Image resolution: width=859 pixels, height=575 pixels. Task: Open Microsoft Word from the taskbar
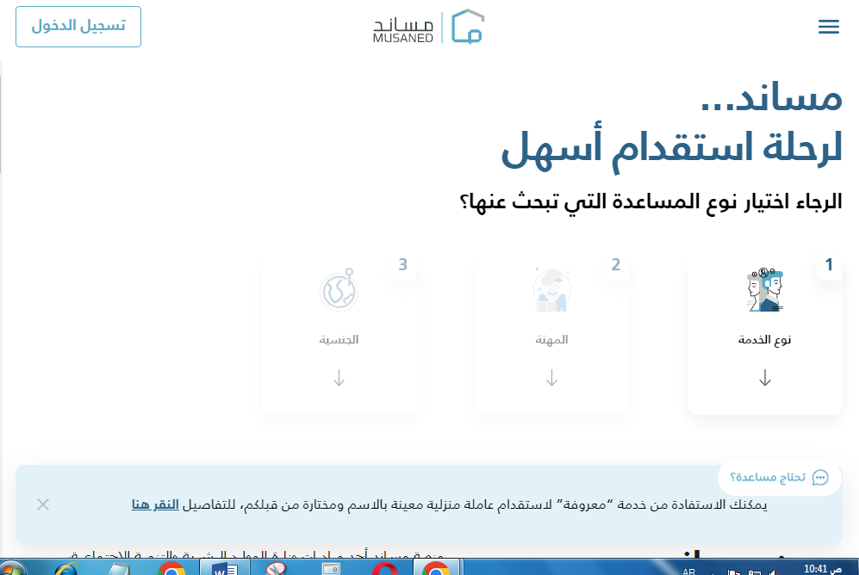(x=223, y=569)
